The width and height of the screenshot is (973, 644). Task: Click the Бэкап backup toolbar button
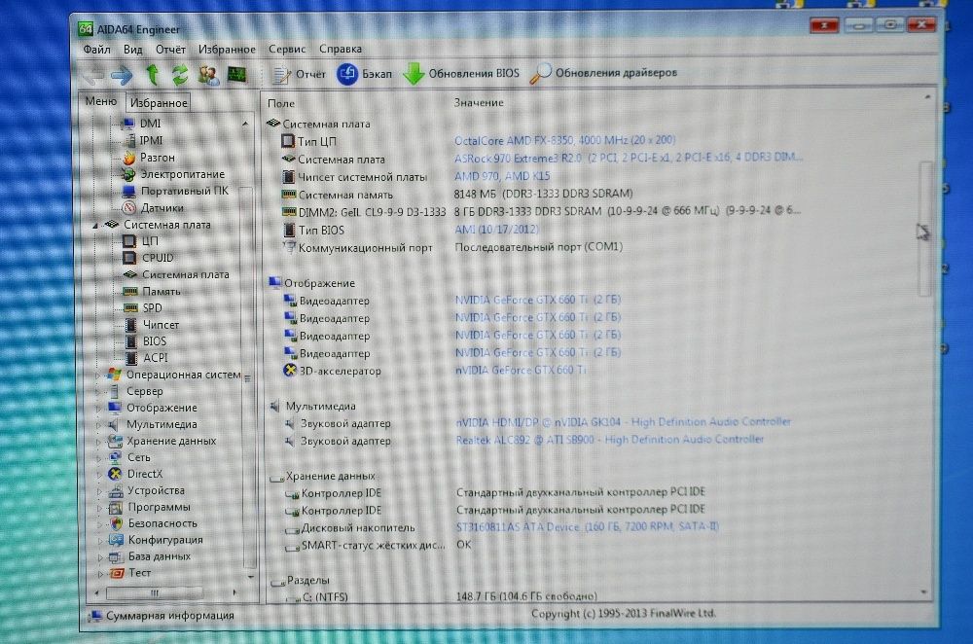(365, 74)
